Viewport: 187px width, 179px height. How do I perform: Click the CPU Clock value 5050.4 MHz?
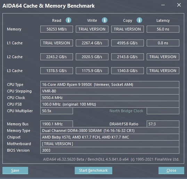pos(110,98)
